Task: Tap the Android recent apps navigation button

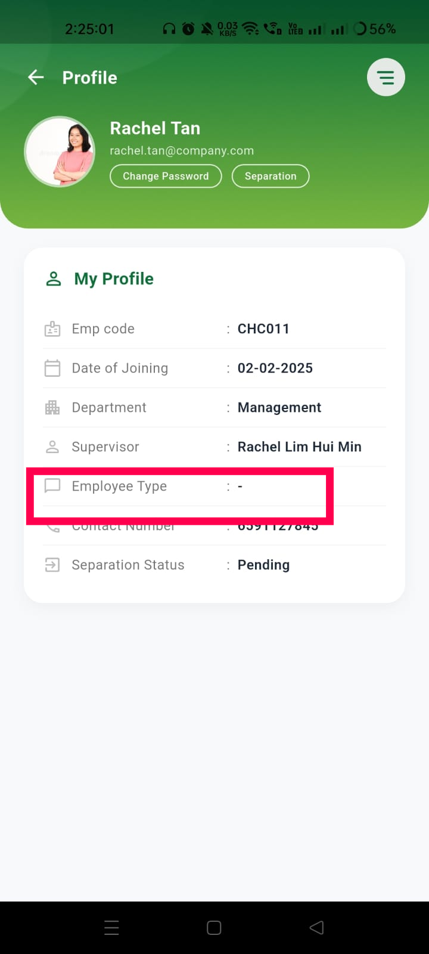Action: point(111,927)
